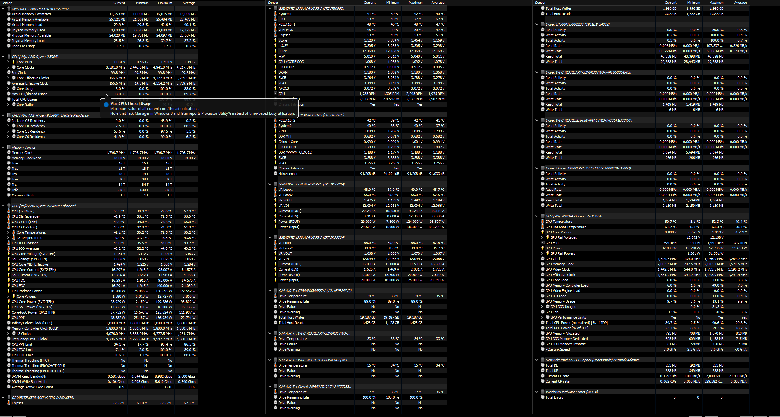This screenshot has height=417, width=780.
Task: Click the fan icon next to CPU RPM row
Action: (x=276, y=94)
